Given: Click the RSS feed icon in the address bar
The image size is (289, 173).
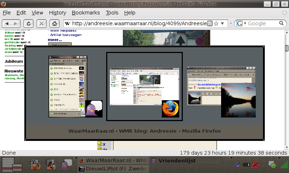Looking at the screenshot, I should [210, 24].
